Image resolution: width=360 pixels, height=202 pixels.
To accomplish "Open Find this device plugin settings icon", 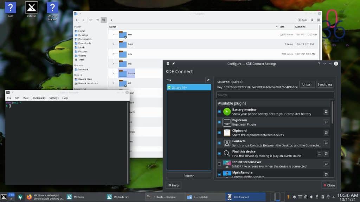I will click(x=319, y=154).
